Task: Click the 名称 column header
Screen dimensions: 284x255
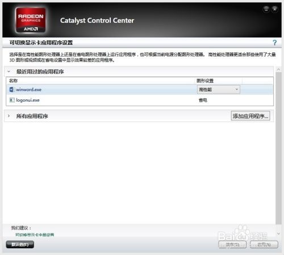Action: coord(14,81)
